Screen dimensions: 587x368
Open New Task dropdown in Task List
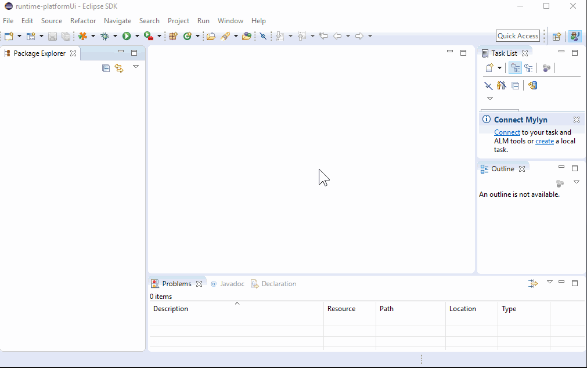(499, 68)
